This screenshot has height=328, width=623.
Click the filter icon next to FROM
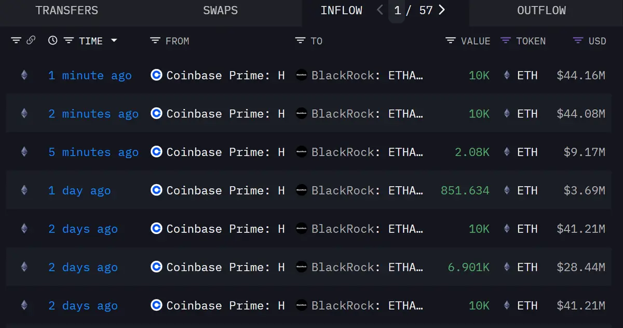[155, 41]
